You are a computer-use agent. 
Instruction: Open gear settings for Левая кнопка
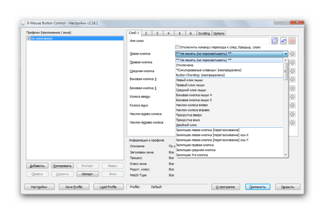point(292,54)
